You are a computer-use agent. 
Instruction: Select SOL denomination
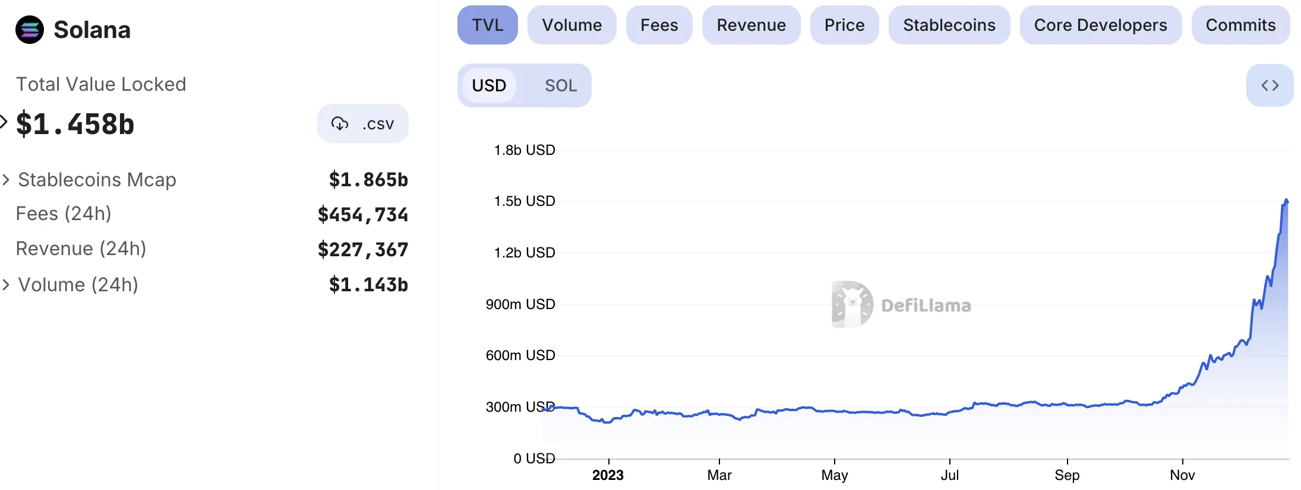point(561,85)
